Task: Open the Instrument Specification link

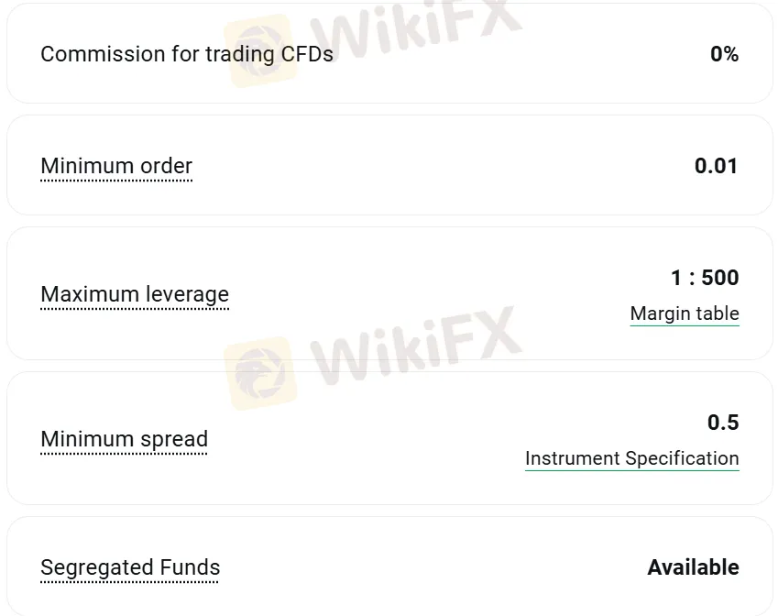Action: (631, 458)
